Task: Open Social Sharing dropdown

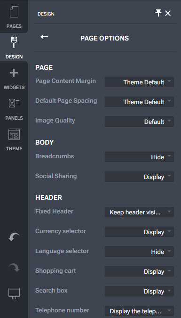Action: click(139, 177)
